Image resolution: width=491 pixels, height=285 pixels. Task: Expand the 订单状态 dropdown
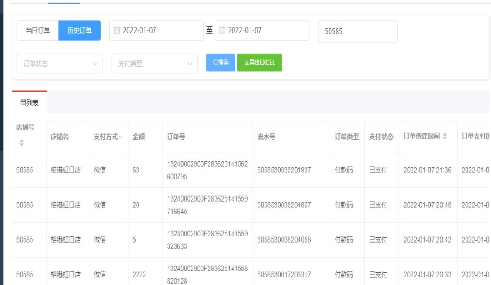60,64
